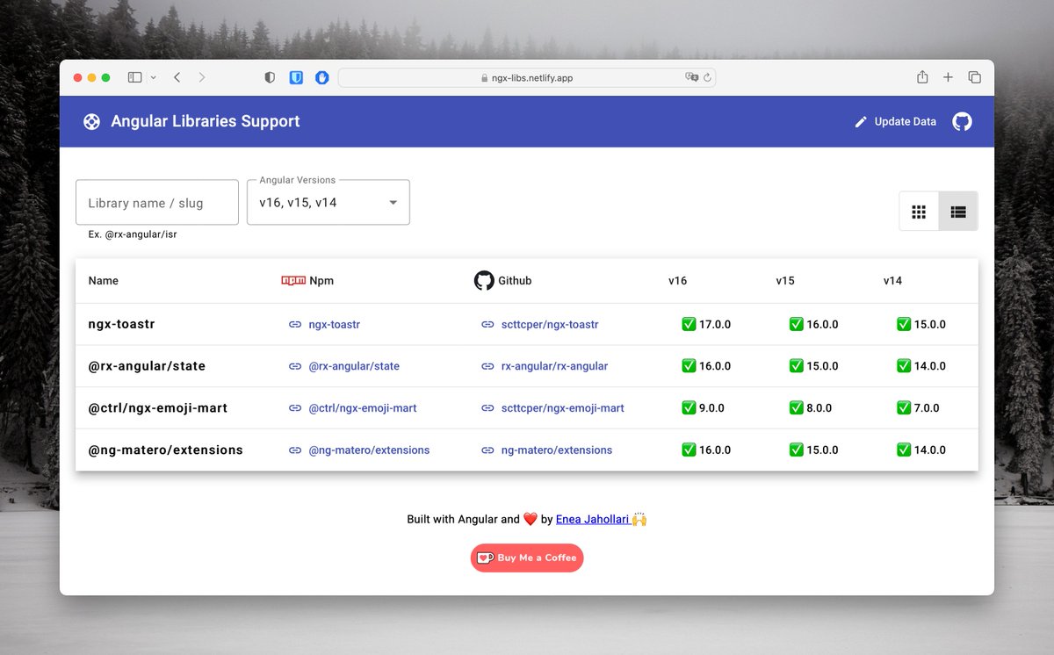Expand the sidebar options chevron
Screen dimensions: 1054x655
tap(154, 77)
